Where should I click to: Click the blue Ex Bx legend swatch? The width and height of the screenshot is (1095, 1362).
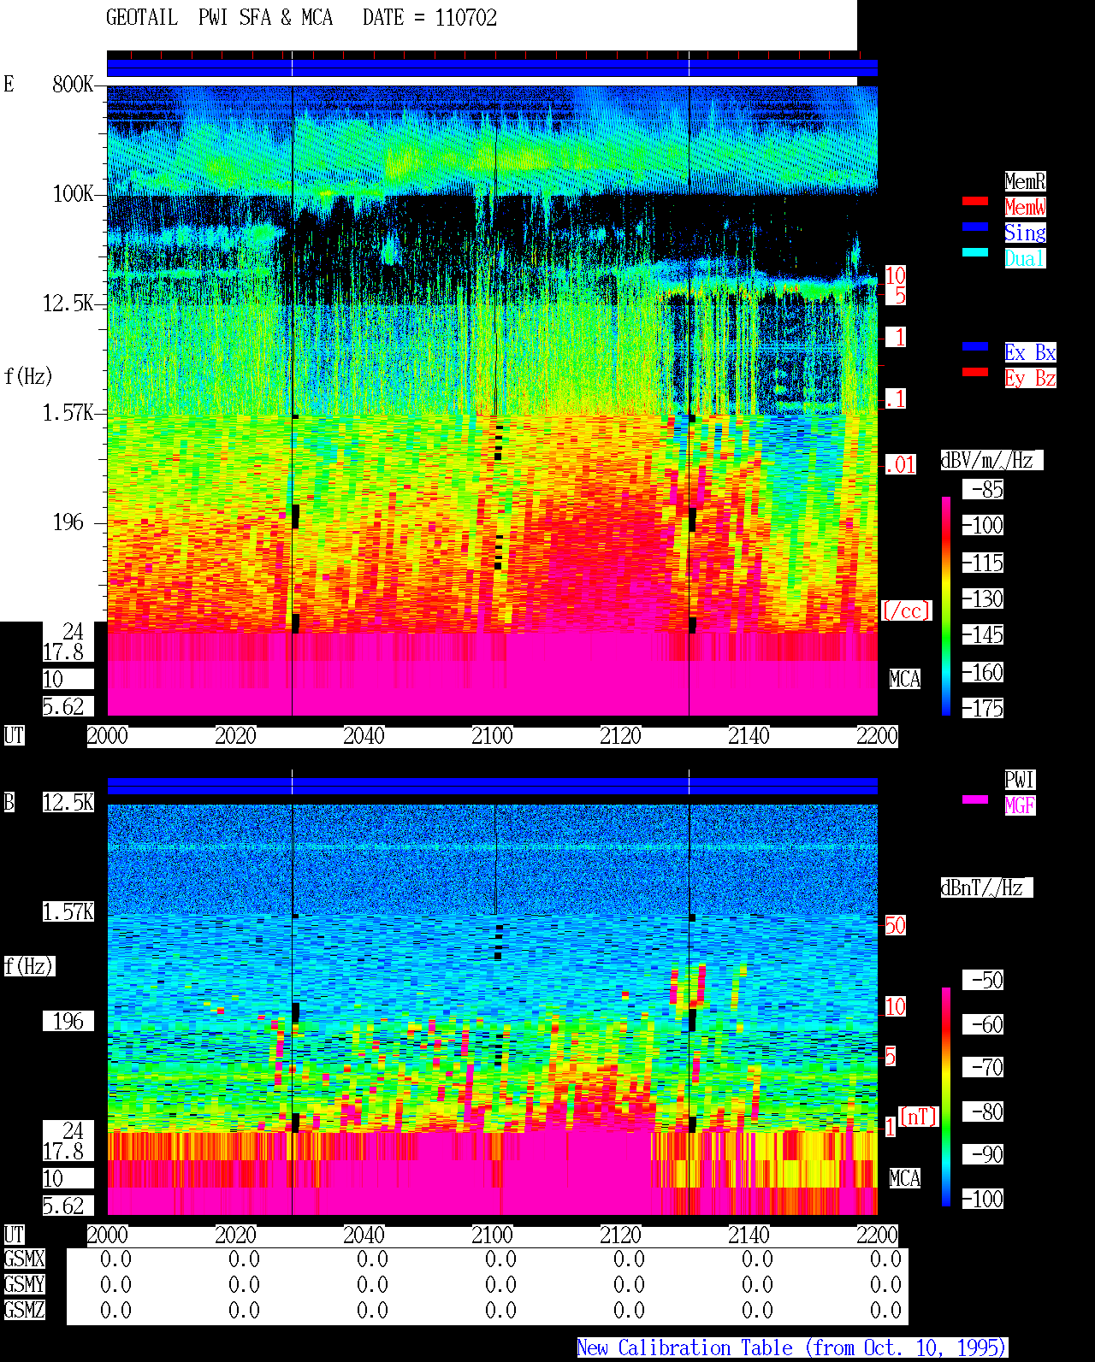pos(975,346)
